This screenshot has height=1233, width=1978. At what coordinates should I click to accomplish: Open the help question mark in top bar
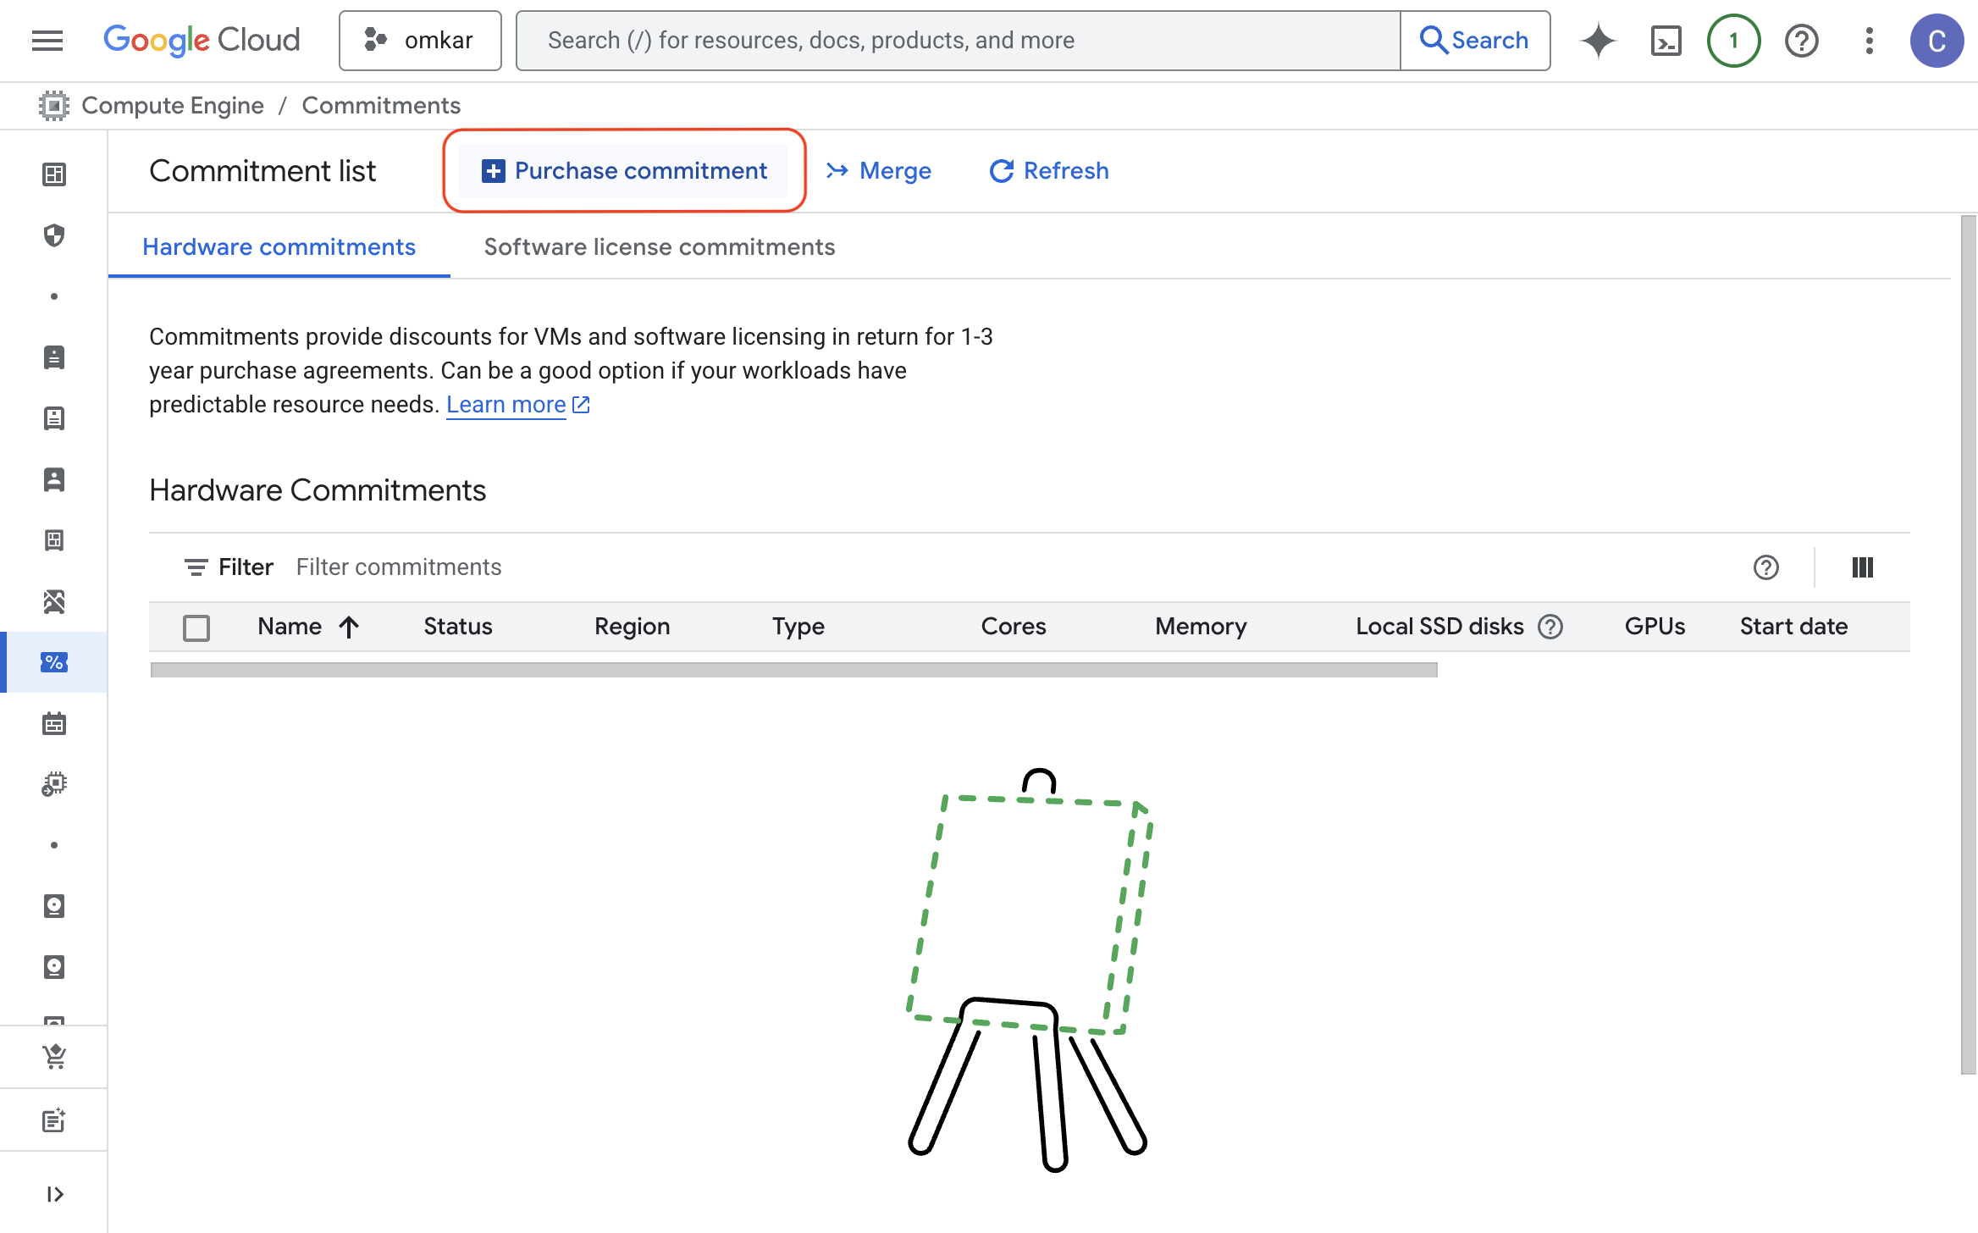(1801, 41)
